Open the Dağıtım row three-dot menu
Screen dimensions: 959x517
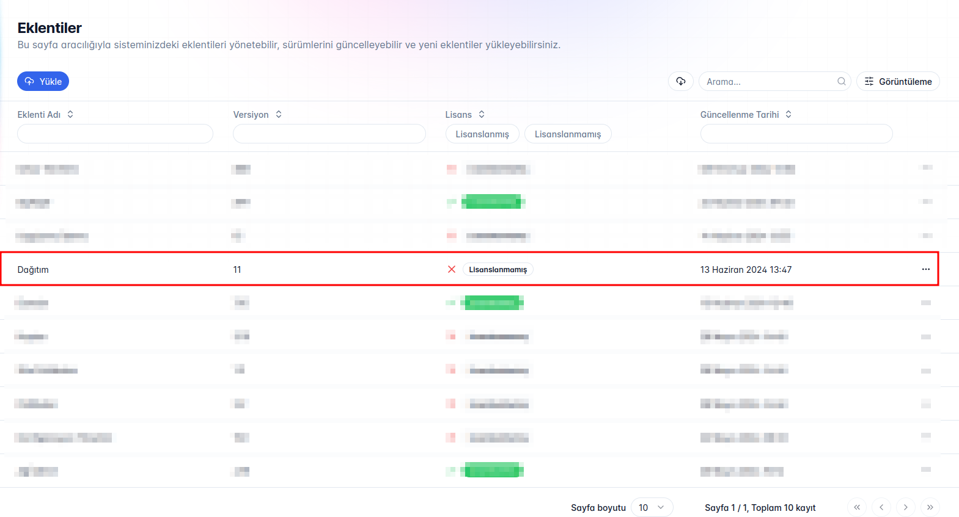925,269
